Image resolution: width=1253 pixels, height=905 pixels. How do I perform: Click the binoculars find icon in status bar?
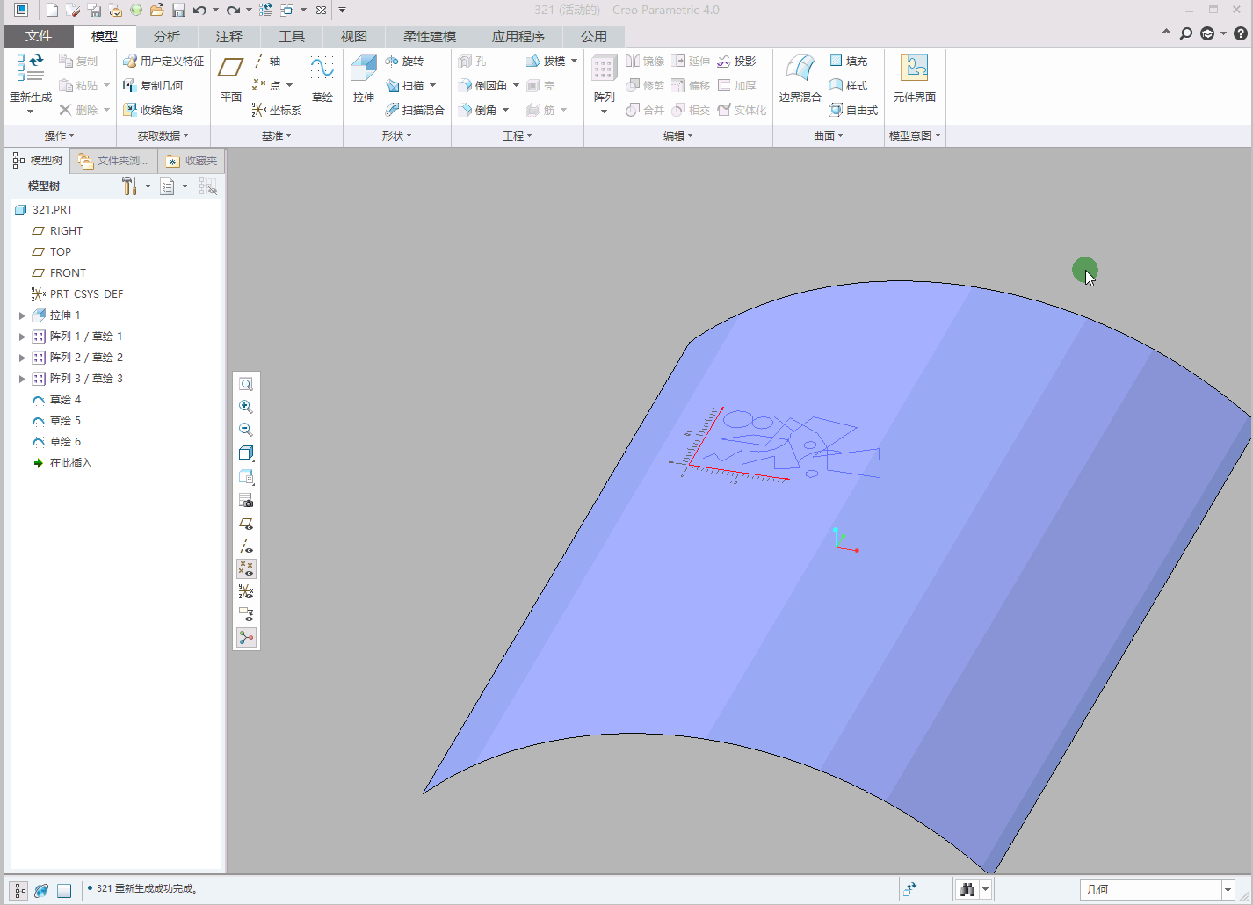pyautogui.click(x=967, y=889)
